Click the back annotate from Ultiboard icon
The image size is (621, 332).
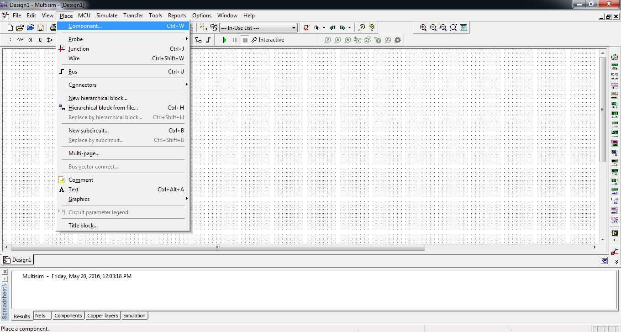pos(332,28)
